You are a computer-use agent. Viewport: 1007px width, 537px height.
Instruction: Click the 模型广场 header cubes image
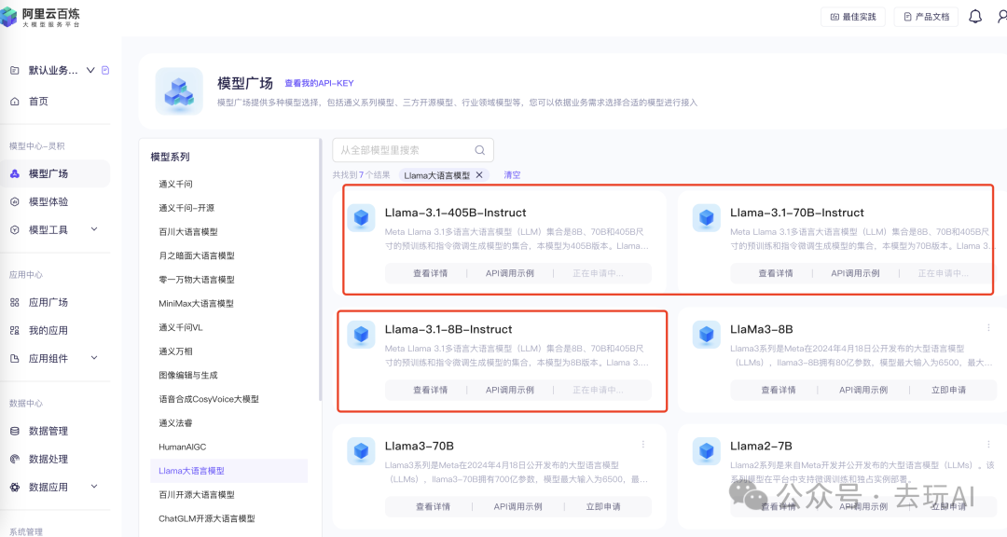(179, 91)
